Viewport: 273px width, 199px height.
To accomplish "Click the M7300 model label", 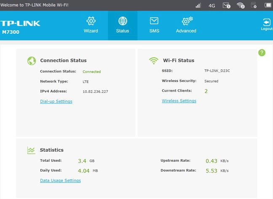I will 11,32.
